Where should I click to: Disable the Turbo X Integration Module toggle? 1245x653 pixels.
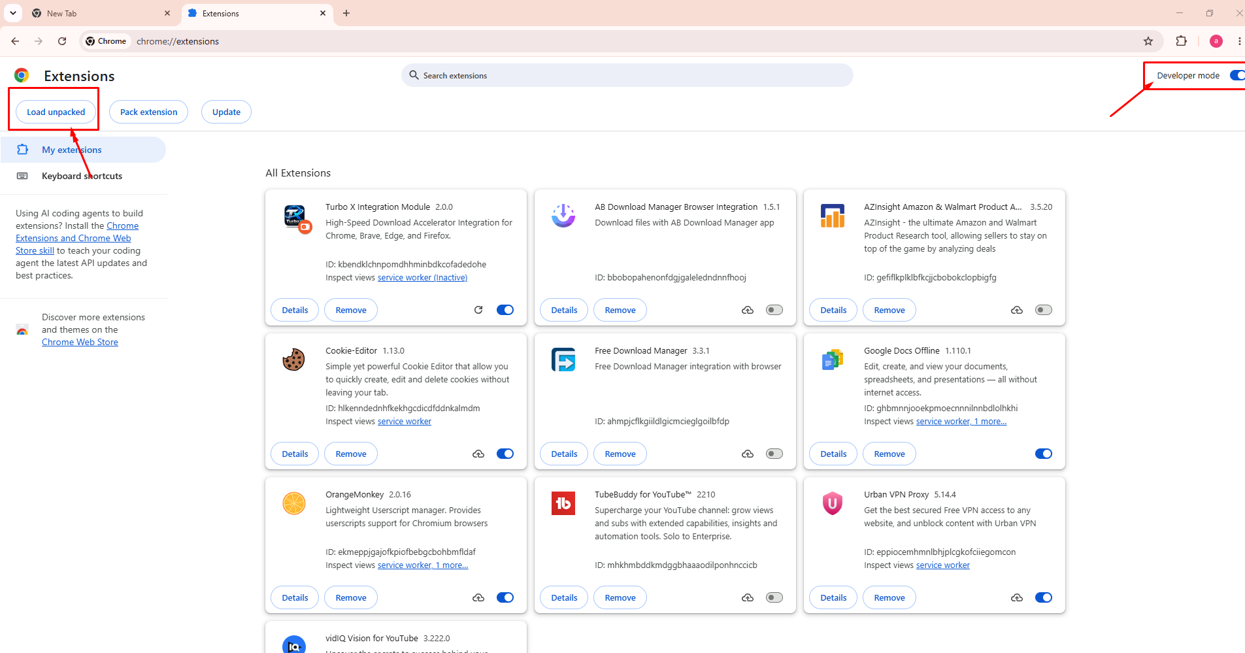coord(505,310)
